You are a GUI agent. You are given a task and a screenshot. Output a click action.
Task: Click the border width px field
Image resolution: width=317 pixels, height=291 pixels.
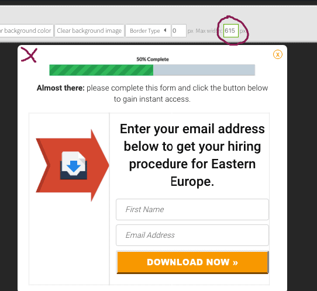[179, 31]
